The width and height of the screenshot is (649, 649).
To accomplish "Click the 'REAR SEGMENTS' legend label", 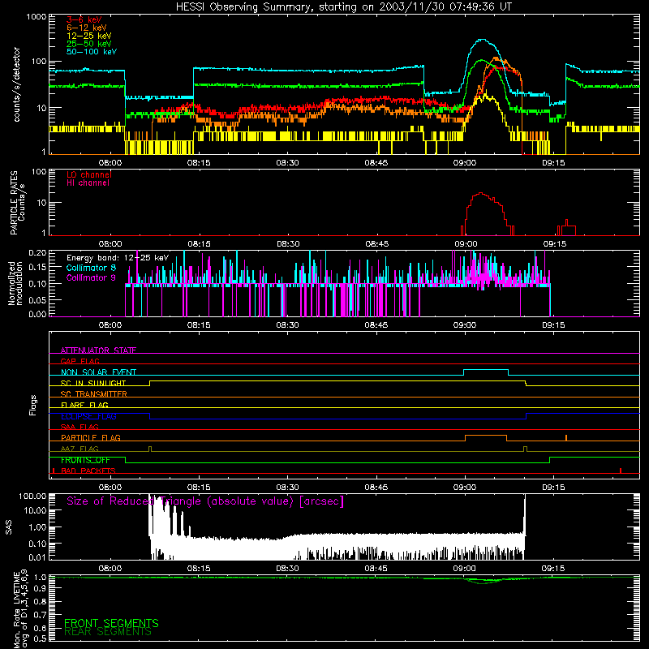I will coord(108,632).
